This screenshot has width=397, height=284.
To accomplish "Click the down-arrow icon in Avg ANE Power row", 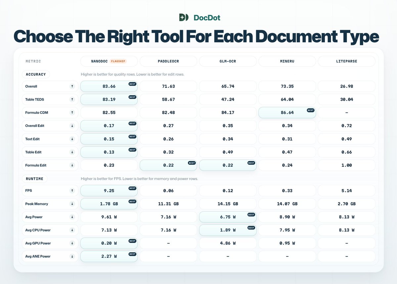I will 72,257.
